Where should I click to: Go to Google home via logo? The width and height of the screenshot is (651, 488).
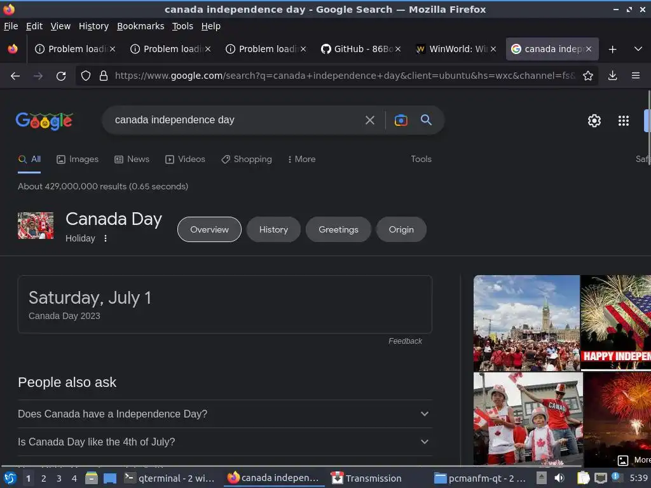click(x=44, y=121)
